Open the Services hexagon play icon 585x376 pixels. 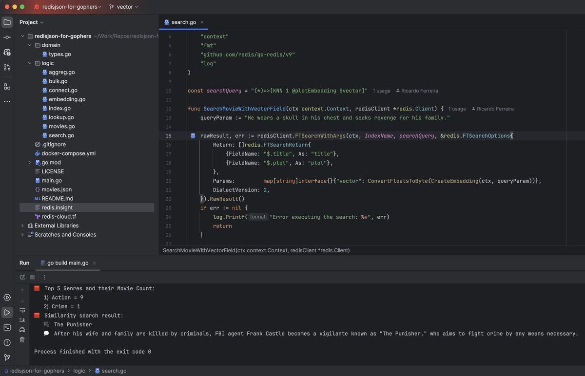click(x=7, y=297)
